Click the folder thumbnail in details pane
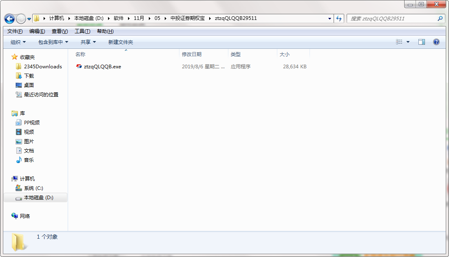The height and width of the screenshot is (257, 449). pos(18,242)
